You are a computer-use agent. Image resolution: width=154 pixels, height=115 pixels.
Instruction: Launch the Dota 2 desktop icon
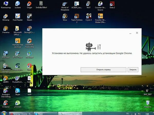point(112,5)
